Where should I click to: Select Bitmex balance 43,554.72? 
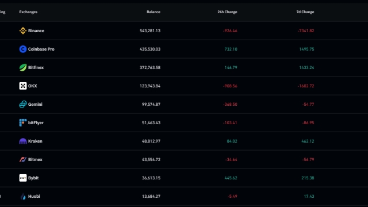click(151, 160)
